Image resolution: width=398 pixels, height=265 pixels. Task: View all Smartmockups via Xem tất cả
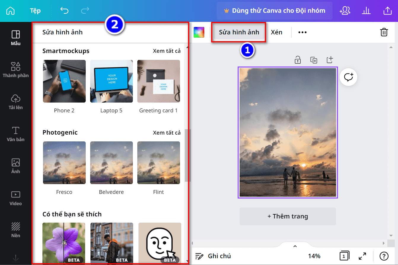[167, 51]
